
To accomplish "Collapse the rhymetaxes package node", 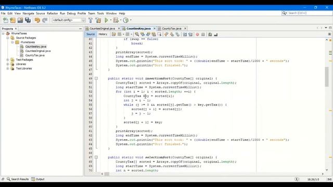I will pyautogui.click(x=12, y=42).
